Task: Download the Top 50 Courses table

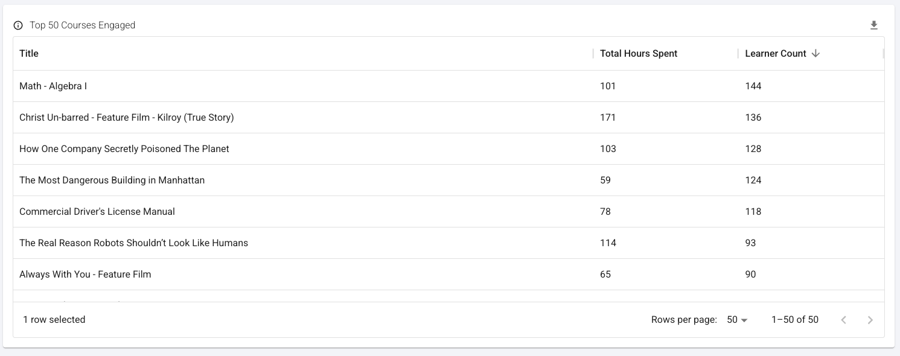Action: click(x=873, y=25)
